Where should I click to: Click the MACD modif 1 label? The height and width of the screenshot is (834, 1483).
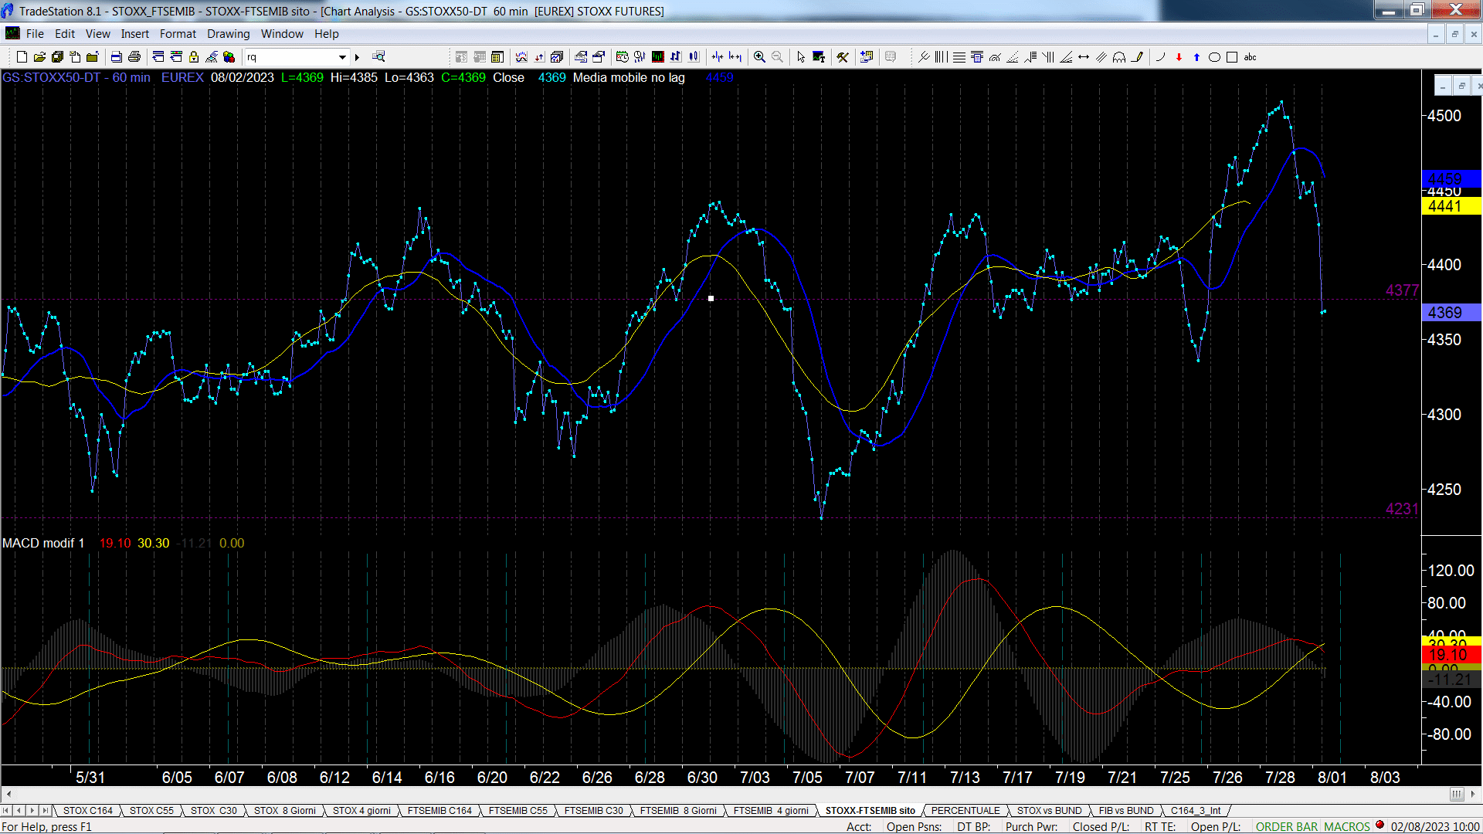pyautogui.click(x=43, y=543)
